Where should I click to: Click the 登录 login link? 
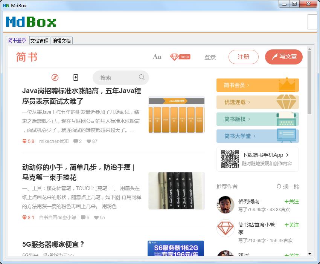pyautogui.click(x=210, y=57)
